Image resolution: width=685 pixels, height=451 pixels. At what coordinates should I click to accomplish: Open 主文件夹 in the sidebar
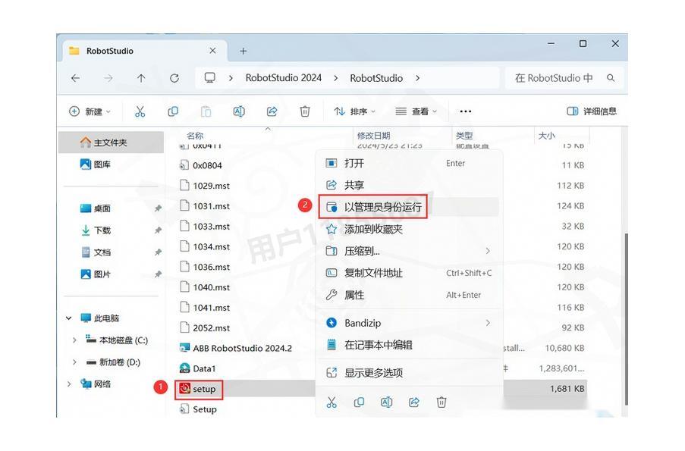[x=111, y=143]
